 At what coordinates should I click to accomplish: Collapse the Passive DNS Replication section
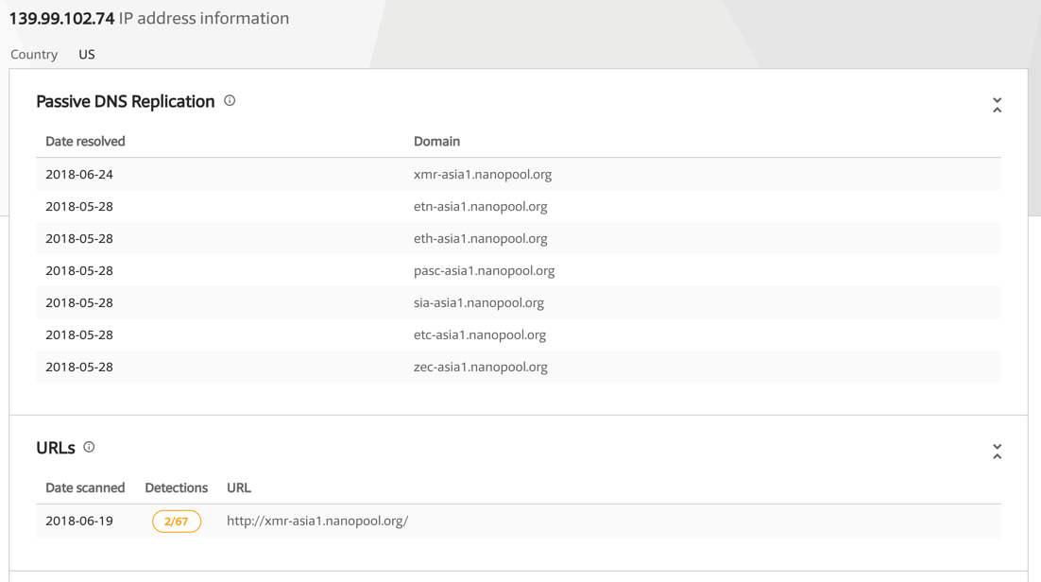point(997,105)
